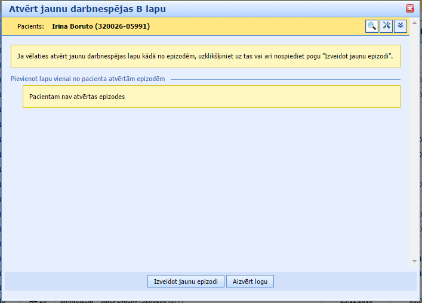Click the magnifier search icon in patient bar
Viewport: 422px width, 303px height.
[372, 26]
